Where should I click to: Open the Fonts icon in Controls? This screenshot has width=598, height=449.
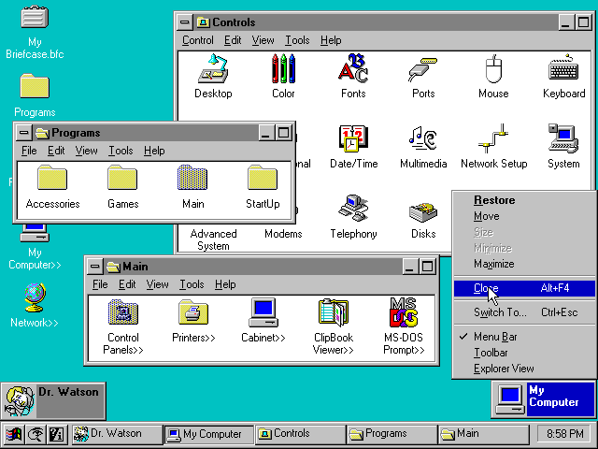click(x=353, y=68)
